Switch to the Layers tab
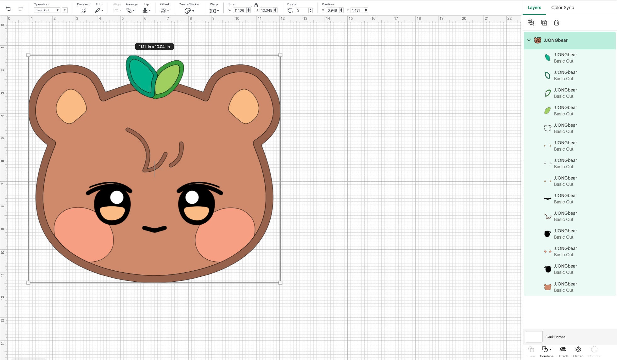This screenshot has height=360, width=617. (534, 8)
